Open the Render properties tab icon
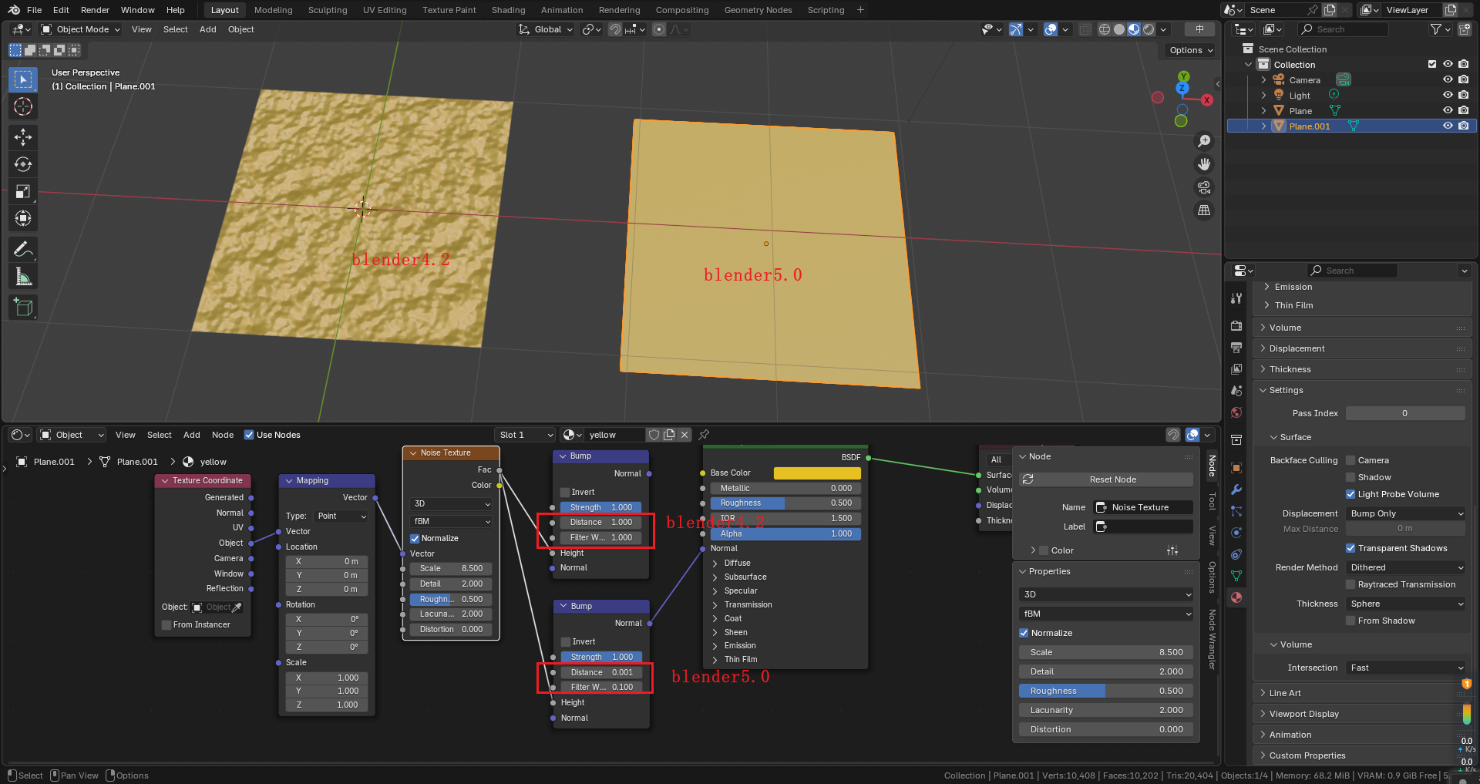 click(1236, 325)
